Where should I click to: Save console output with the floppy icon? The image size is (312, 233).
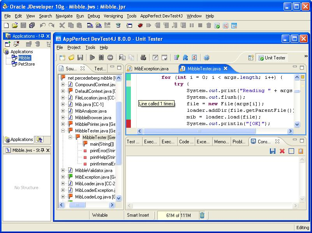(x=273, y=151)
